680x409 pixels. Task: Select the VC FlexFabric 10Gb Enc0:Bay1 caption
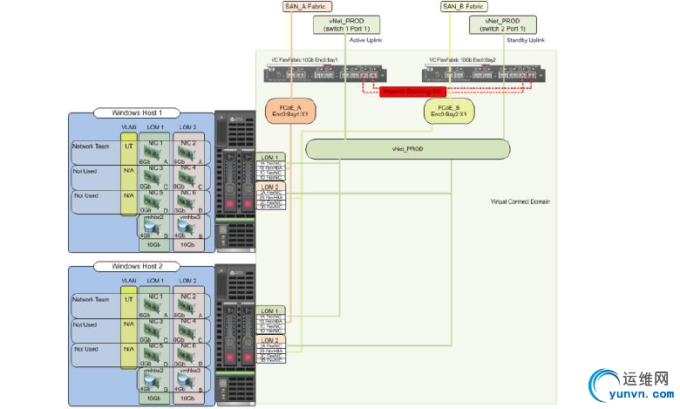pyautogui.click(x=304, y=60)
